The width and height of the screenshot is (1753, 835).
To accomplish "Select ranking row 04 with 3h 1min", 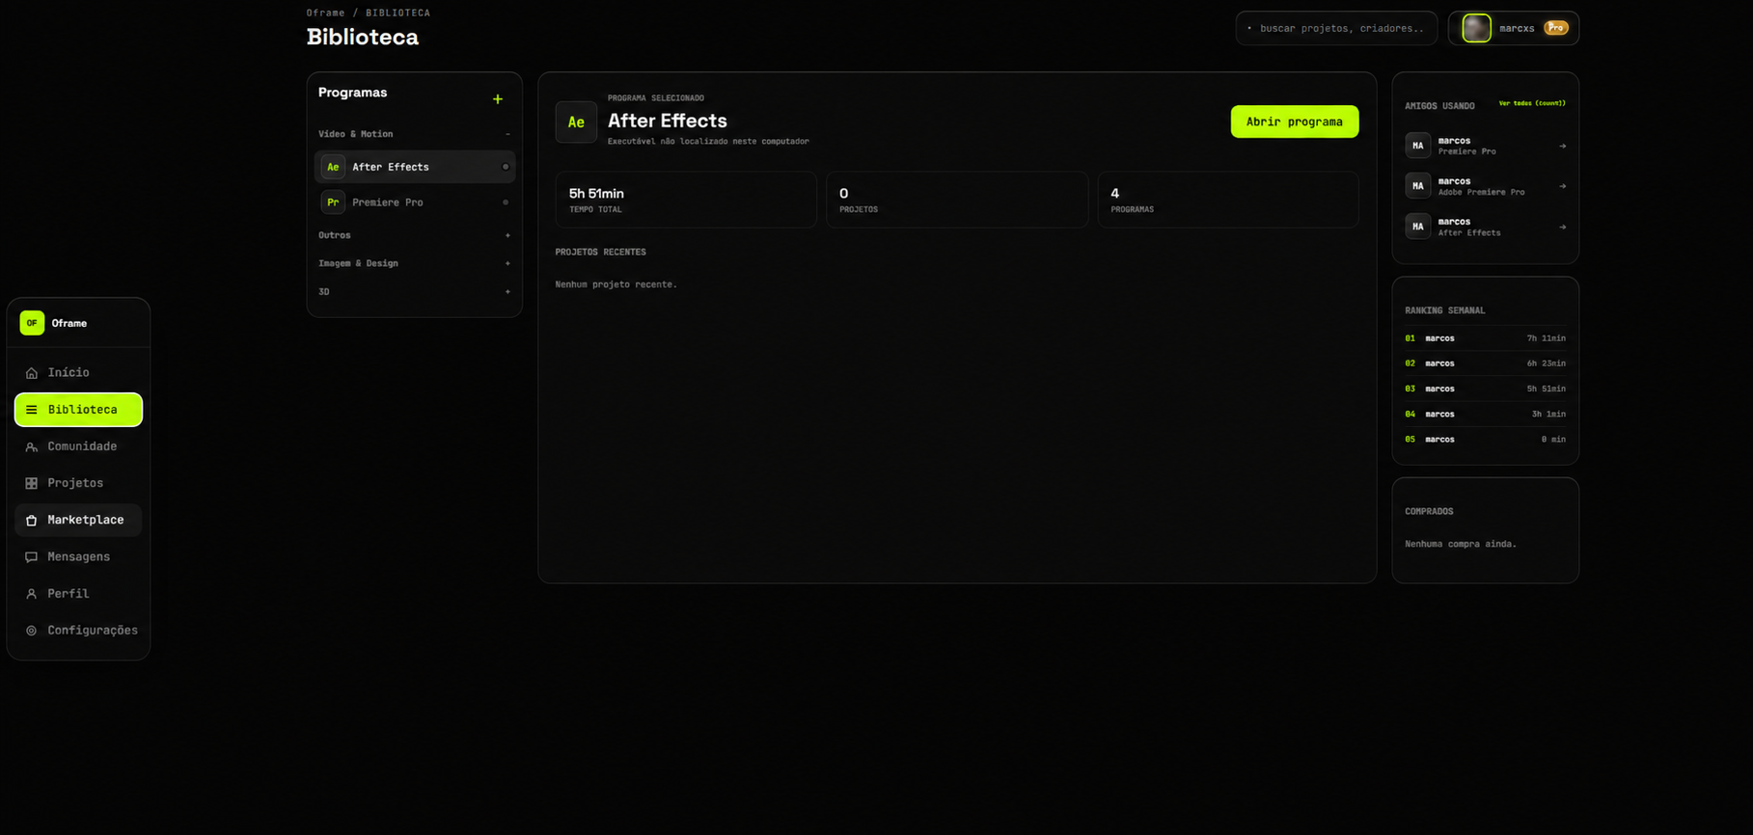I will pyautogui.click(x=1485, y=414).
